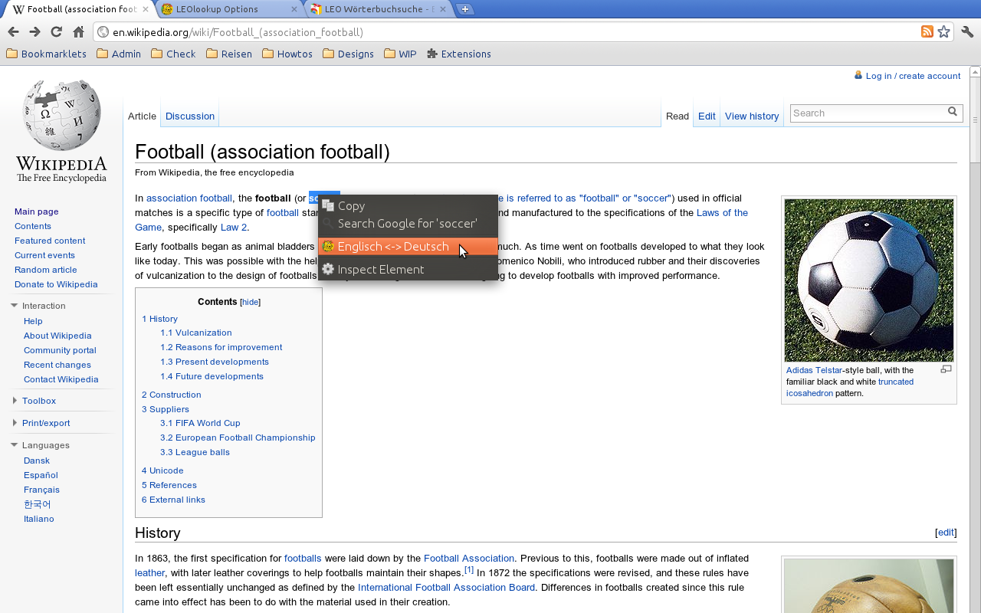This screenshot has height=613, width=981.
Task: Open the Discussion tab of the article
Action: 190,116
